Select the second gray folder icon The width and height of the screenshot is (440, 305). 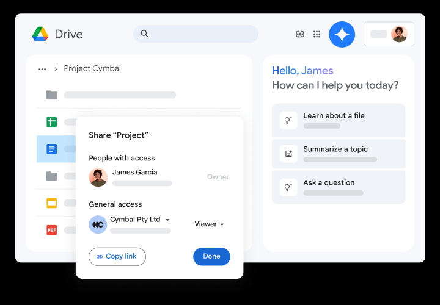pos(51,176)
